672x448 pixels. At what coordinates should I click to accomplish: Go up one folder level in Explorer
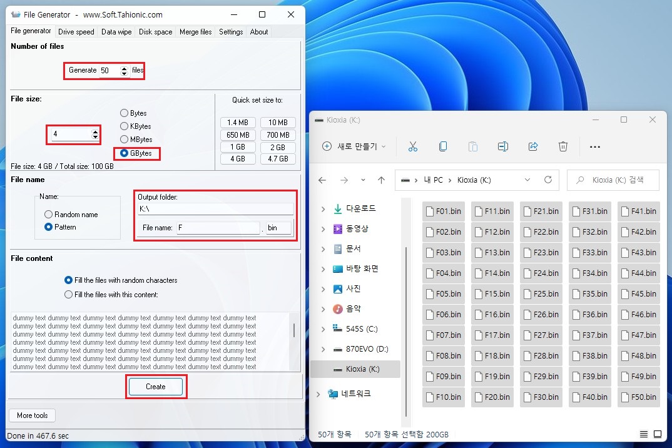click(x=381, y=180)
